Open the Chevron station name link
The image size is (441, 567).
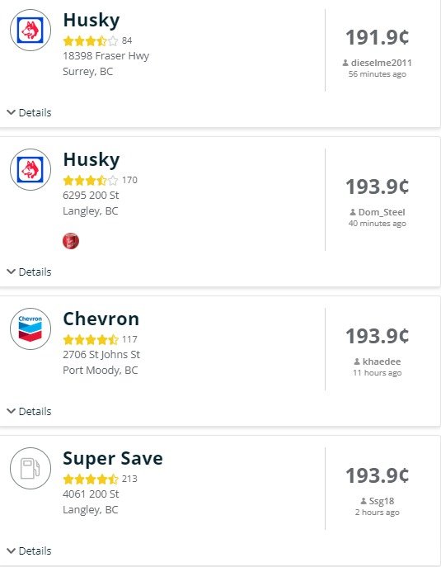pyautogui.click(x=101, y=319)
